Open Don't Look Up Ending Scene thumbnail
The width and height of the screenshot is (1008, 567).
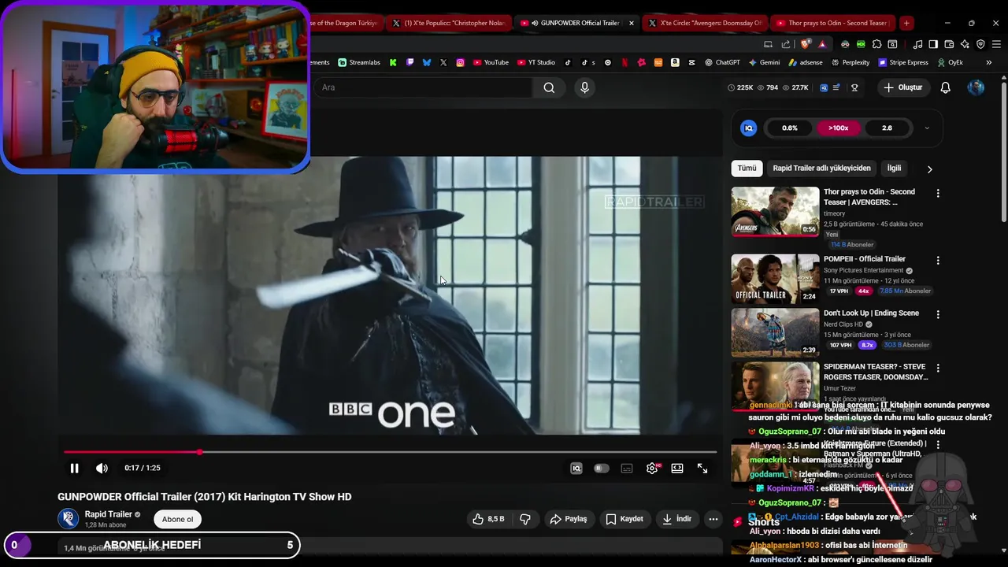pyautogui.click(x=775, y=332)
